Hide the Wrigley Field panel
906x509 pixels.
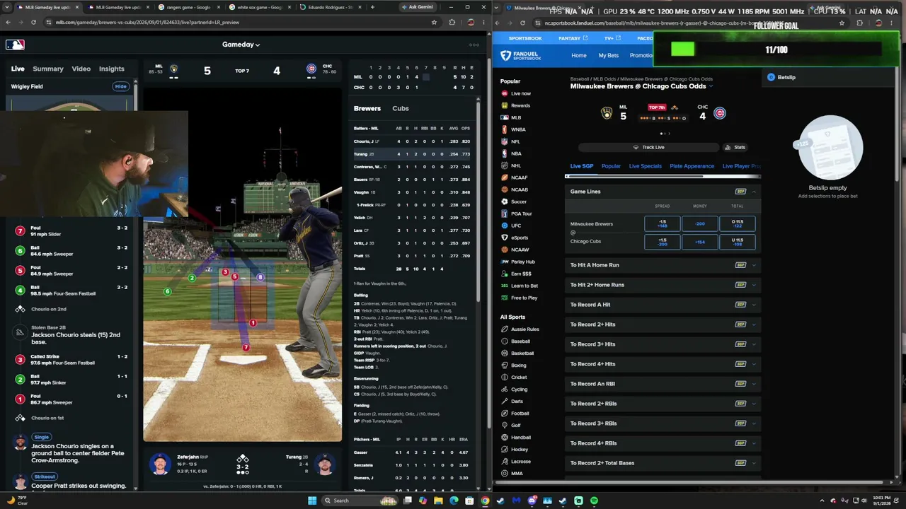point(120,86)
